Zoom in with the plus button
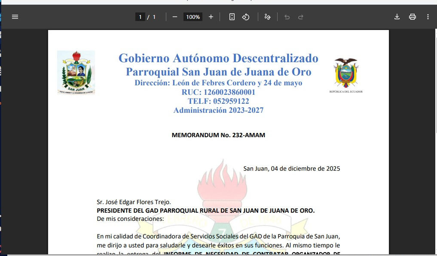The width and height of the screenshot is (437, 256). click(211, 17)
